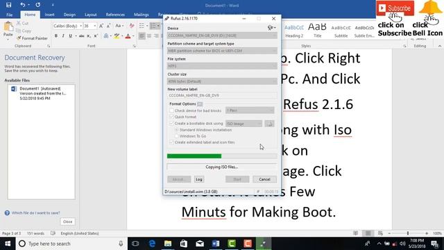
Task: Click the Paste clipboard icon in Word ribbon
Action: (x=8, y=26)
